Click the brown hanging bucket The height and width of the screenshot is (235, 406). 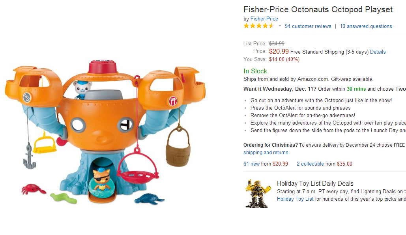(178, 148)
